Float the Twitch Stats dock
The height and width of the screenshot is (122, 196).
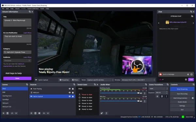point(95,85)
